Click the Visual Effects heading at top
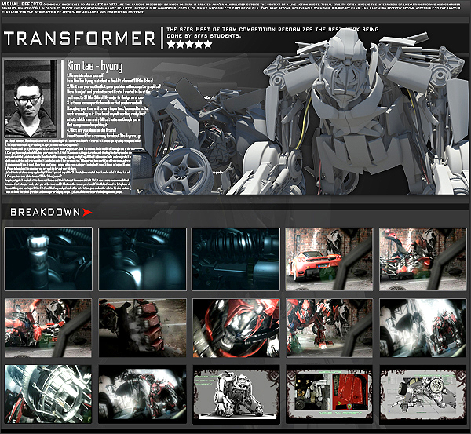Image resolution: width=471 pixels, height=434 pixels. 22,4
